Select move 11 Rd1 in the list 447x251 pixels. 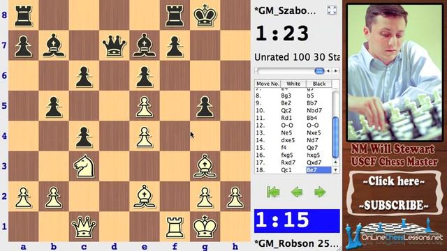286,118
